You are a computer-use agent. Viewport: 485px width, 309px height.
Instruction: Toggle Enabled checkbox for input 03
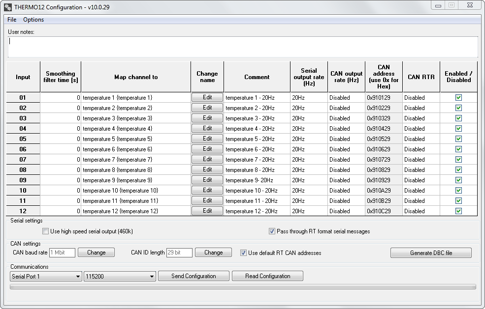point(458,118)
